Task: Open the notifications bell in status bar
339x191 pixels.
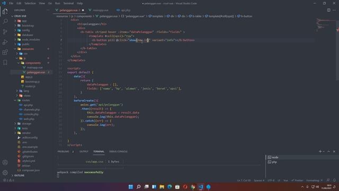Action: point(334,180)
